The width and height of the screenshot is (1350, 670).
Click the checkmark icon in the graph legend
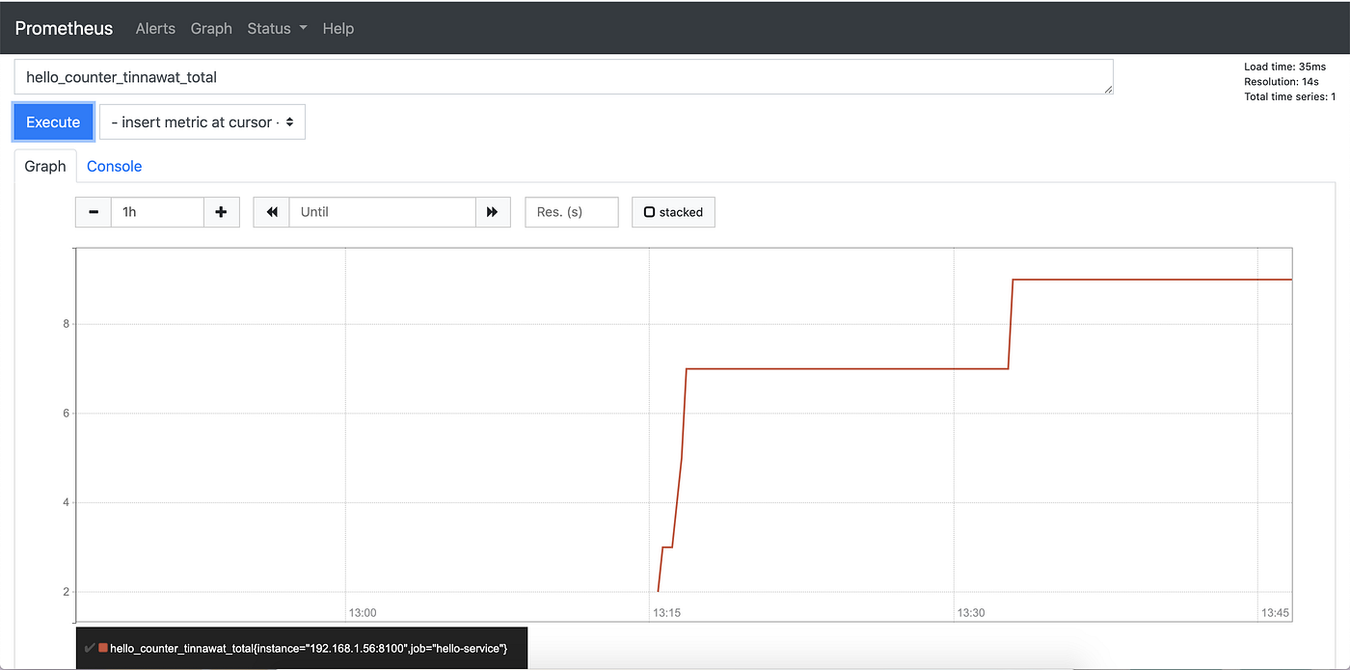(x=91, y=648)
